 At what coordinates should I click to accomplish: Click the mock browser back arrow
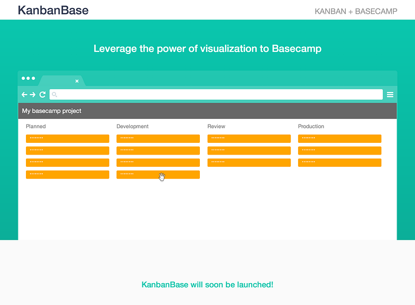click(24, 95)
